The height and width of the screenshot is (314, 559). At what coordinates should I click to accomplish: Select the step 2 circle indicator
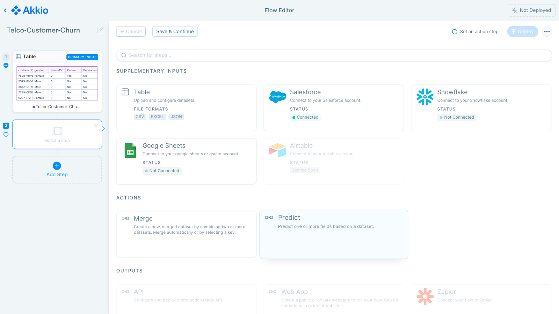6,134
